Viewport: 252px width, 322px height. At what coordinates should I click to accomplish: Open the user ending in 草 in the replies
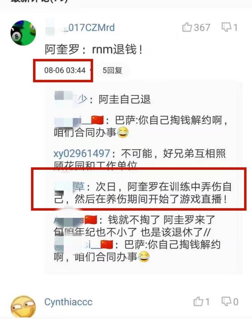[x=70, y=187]
